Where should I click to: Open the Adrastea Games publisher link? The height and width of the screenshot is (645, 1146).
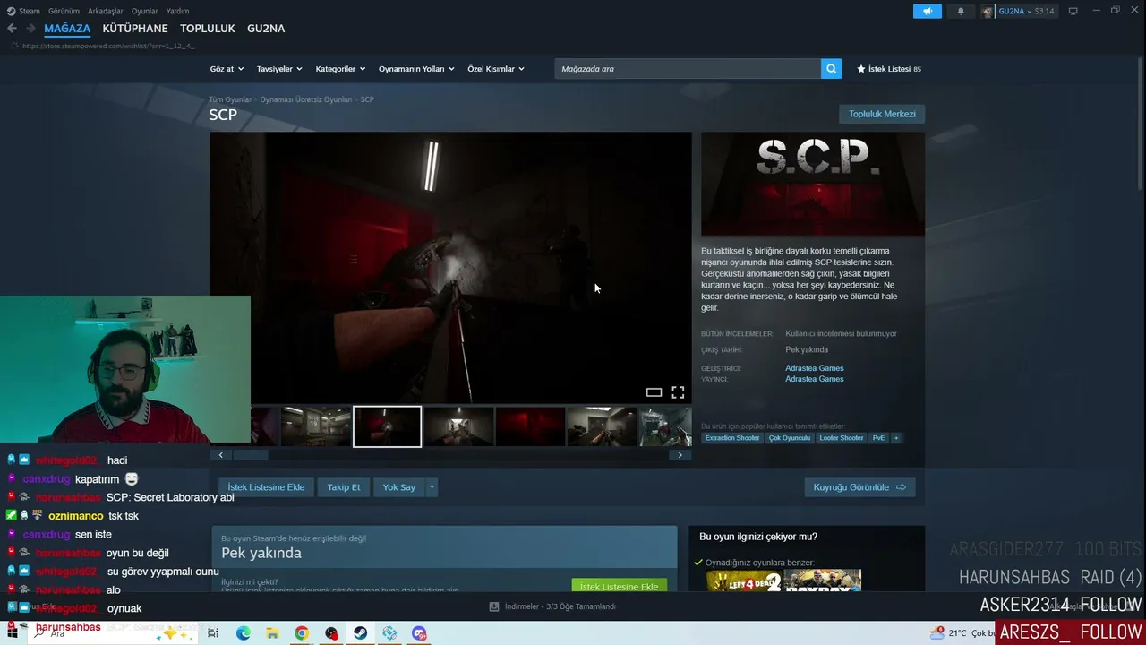pos(815,379)
